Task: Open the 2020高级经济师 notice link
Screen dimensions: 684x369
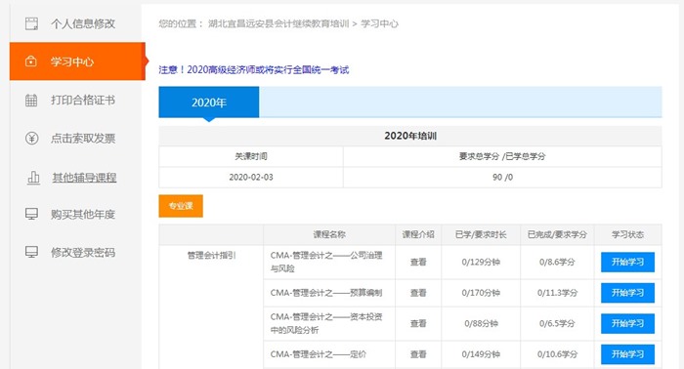Action: (253, 69)
